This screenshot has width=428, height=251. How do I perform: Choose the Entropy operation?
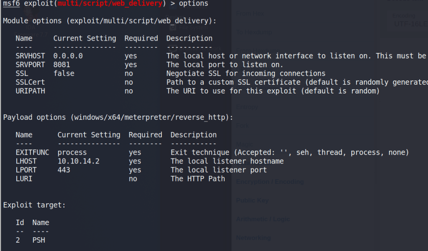pos(247,107)
